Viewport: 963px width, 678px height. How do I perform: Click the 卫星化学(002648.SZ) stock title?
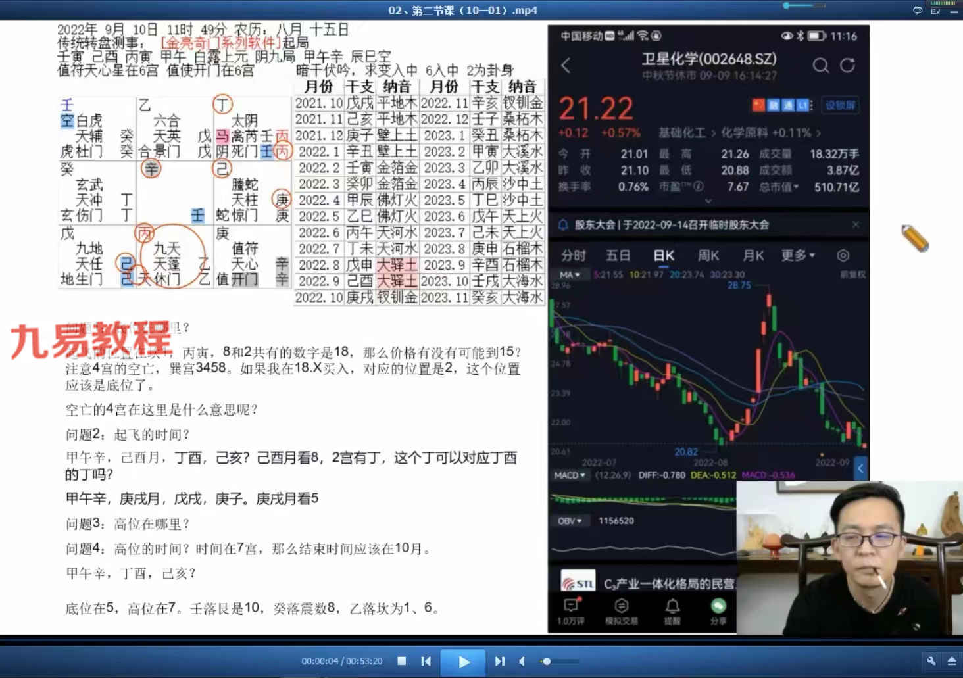tap(709, 59)
